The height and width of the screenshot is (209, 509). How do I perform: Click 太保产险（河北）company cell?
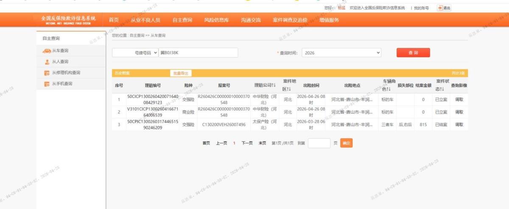coord(265,125)
